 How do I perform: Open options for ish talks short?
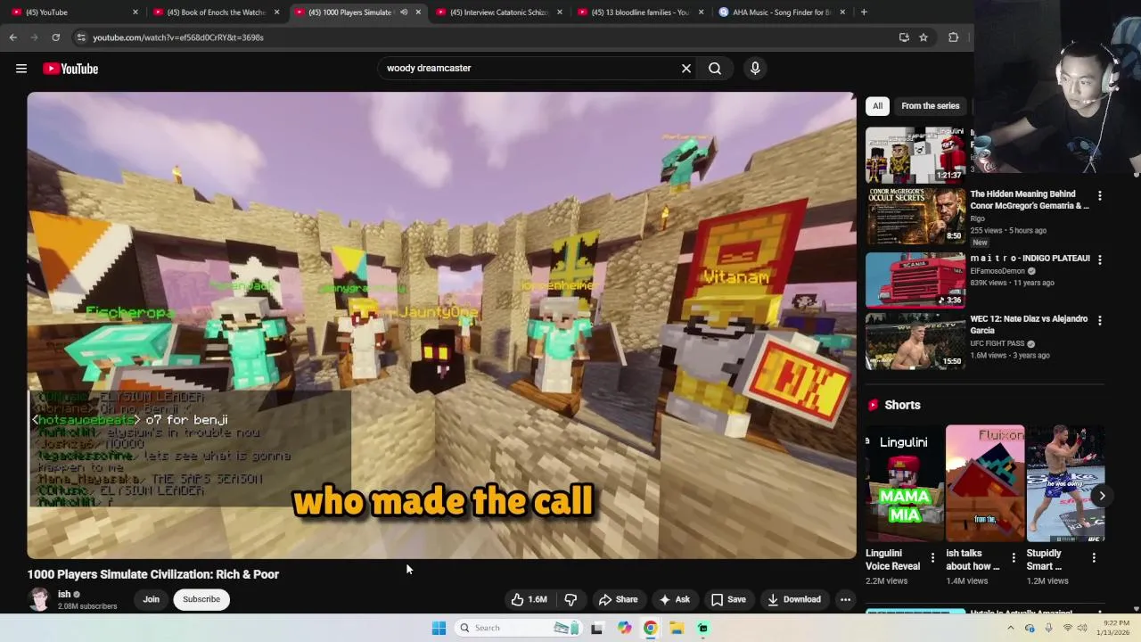pyautogui.click(x=1014, y=558)
